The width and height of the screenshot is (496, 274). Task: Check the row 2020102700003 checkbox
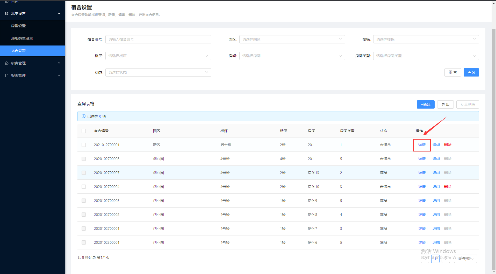(x=84, y=201)
